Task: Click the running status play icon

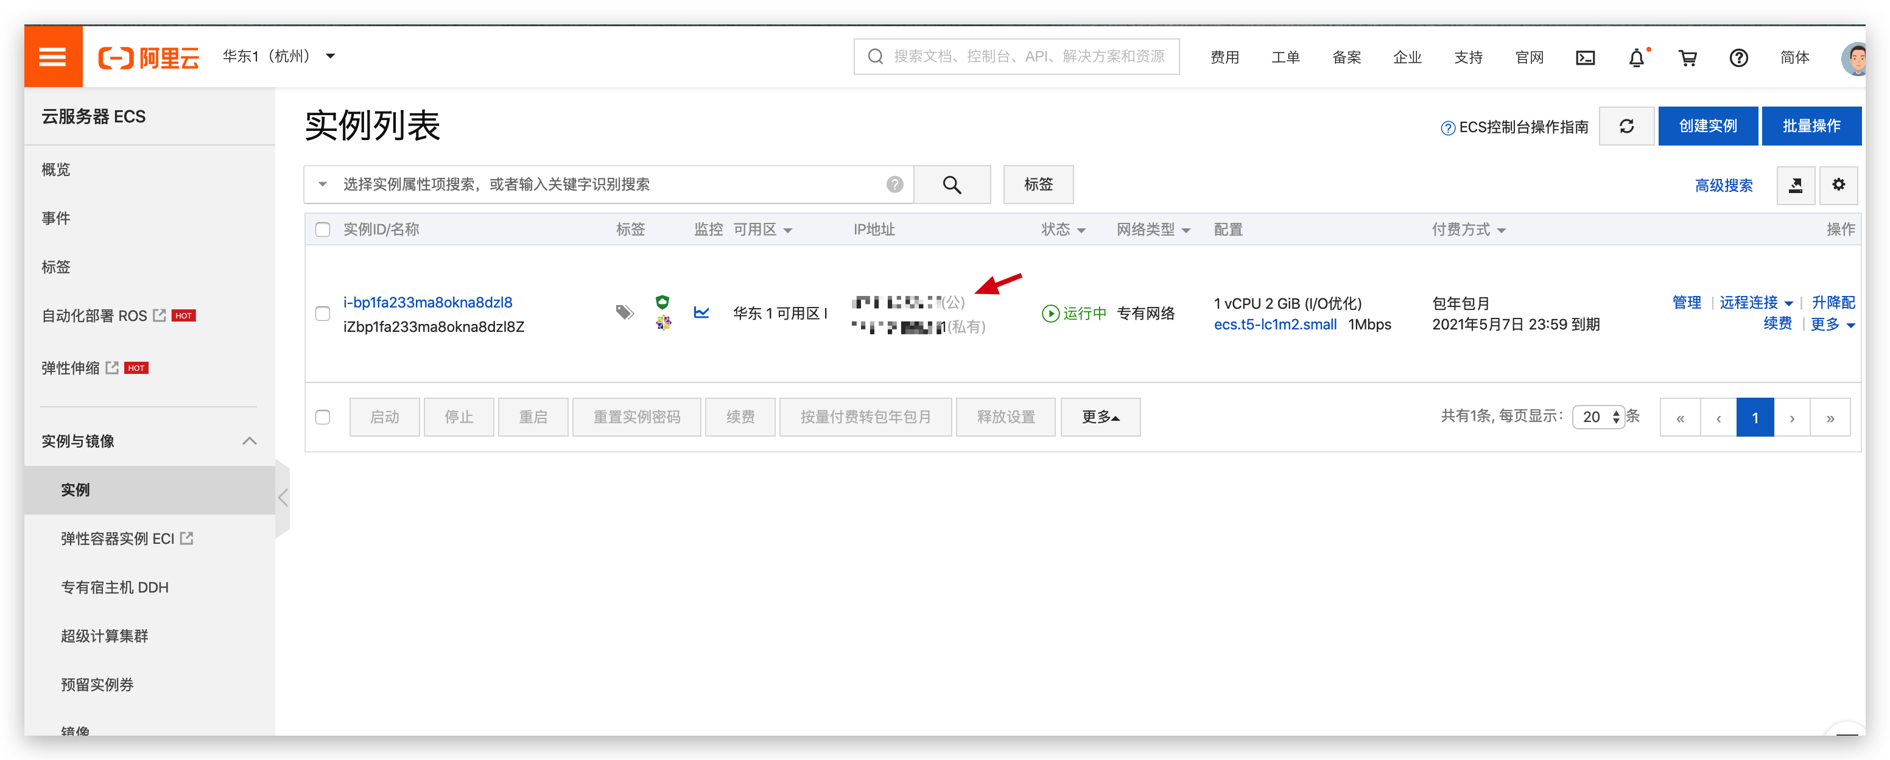Action: coord(1050,314)
